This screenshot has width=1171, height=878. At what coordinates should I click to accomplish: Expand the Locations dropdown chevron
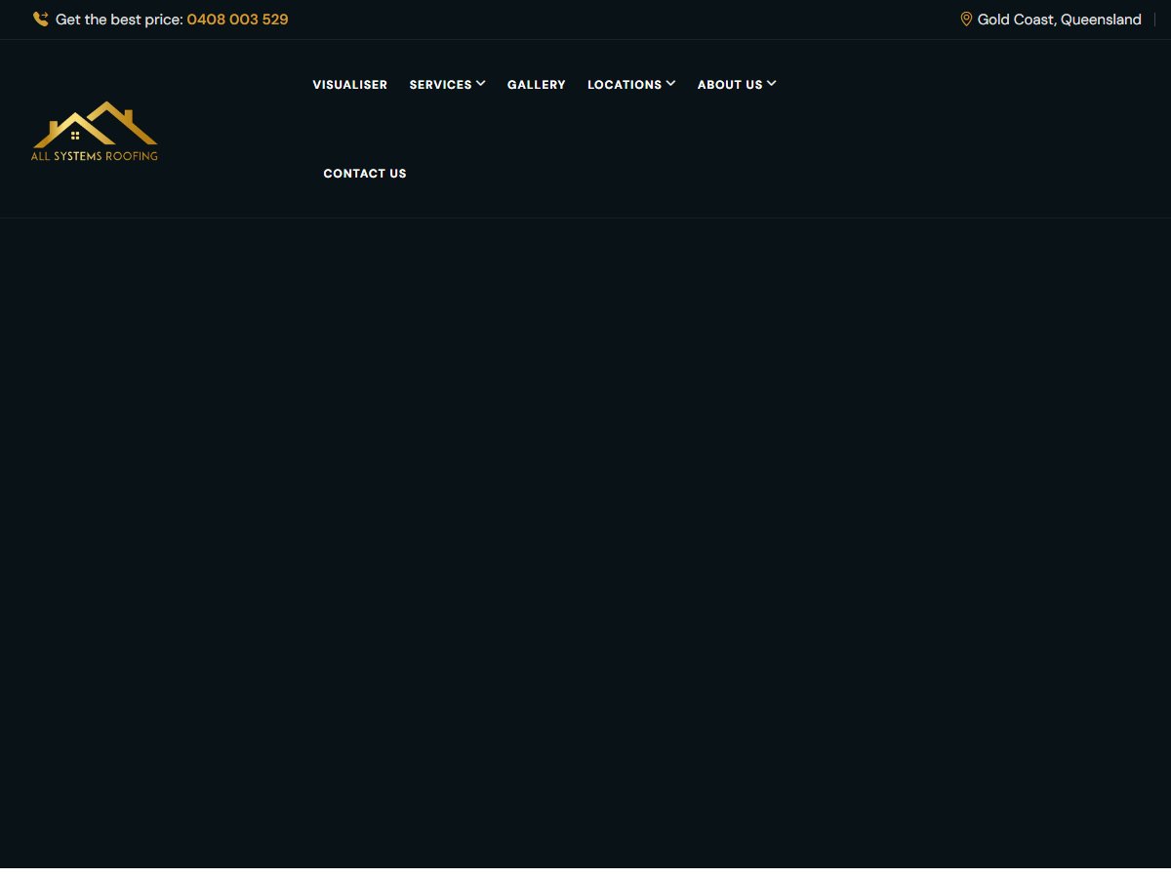[x=670, y=84]
